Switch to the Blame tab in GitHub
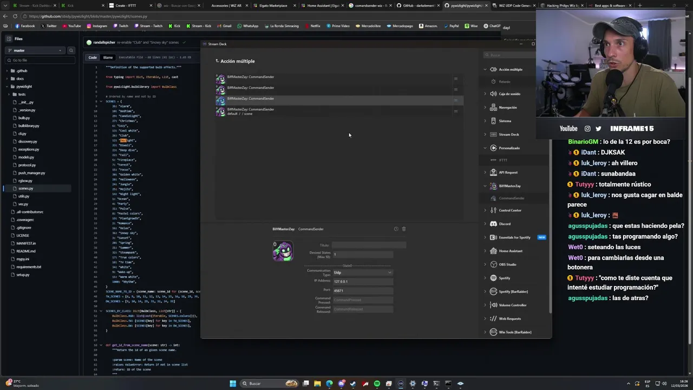Image resolution: width=693 pixels, height=390 pixels. pos(108,57)
